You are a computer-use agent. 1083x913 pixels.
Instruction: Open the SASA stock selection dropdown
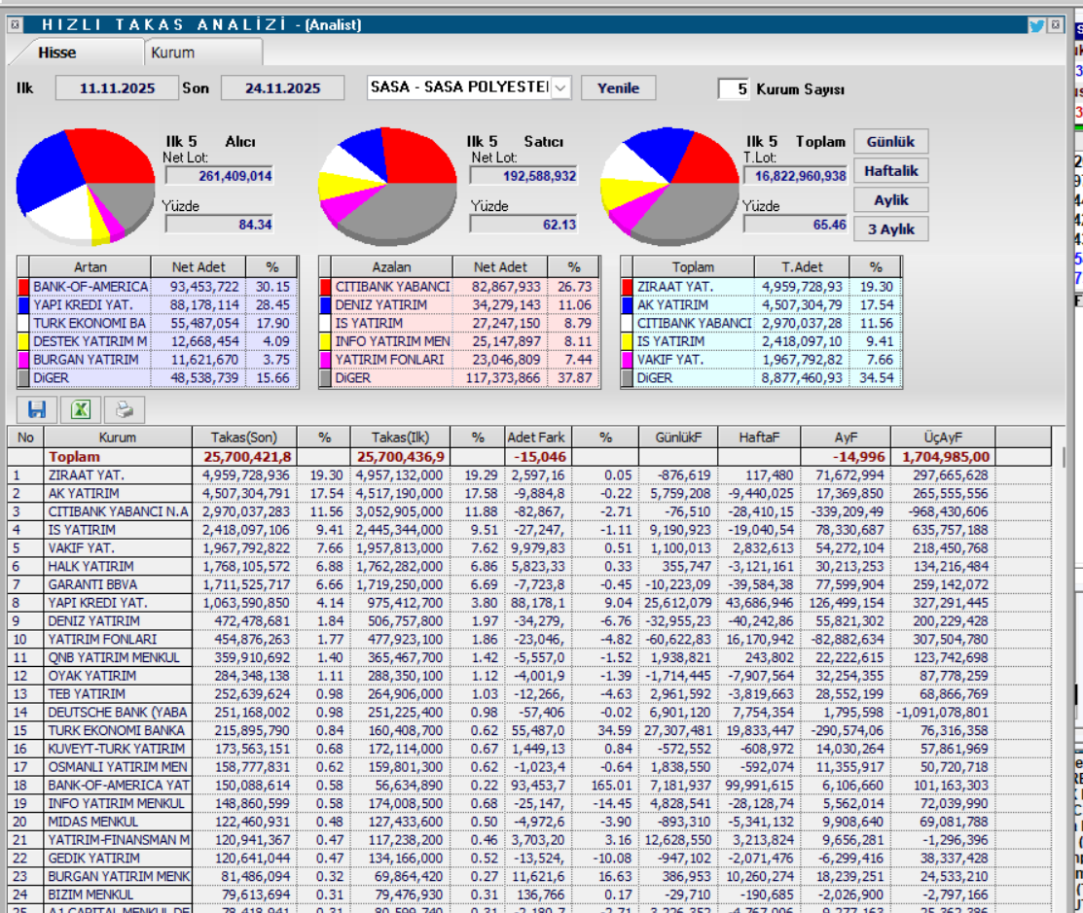point(560,88)
